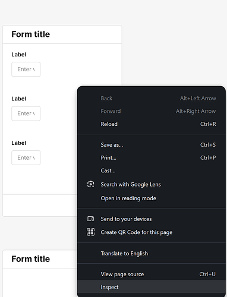The image size is (227, 297).
Task: Focus the second Label input field
Action: tap(26, 113)
